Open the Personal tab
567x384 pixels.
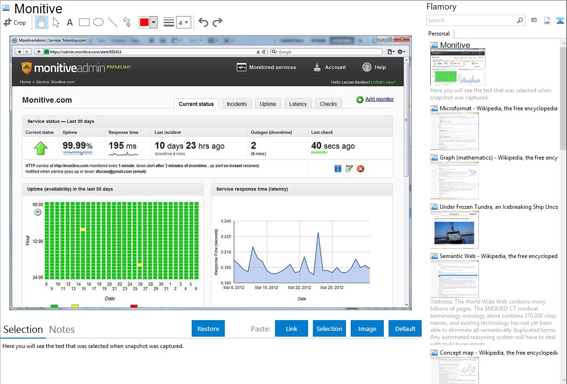click(439, 34)
